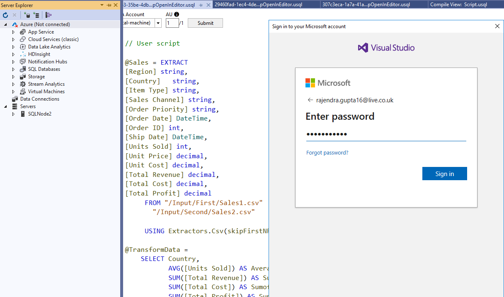Click '@Sales = EXTRACT' code line
This screenshot has height=297, width=504.
[x=156, y=63]
